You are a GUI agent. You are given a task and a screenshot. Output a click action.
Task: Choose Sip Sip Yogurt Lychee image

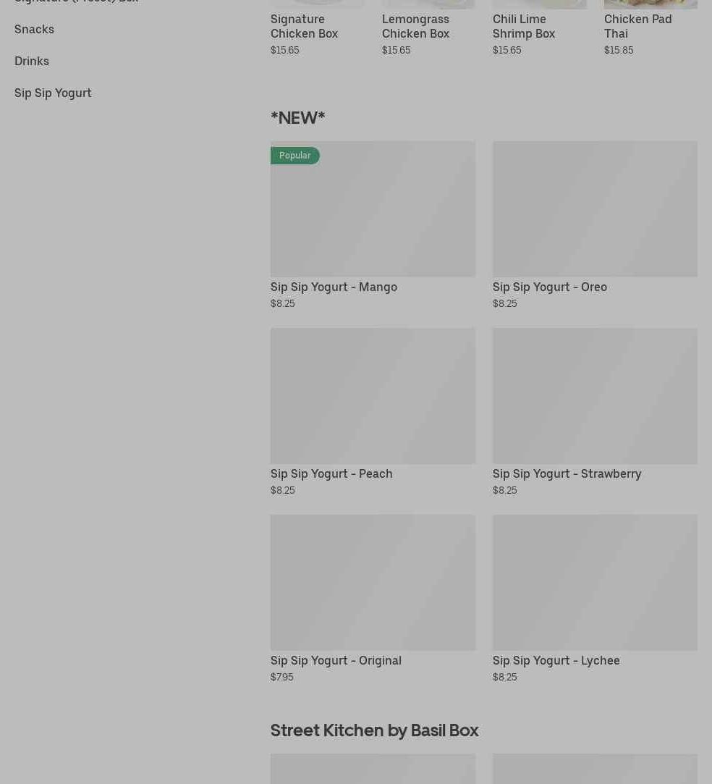(595, 582)
